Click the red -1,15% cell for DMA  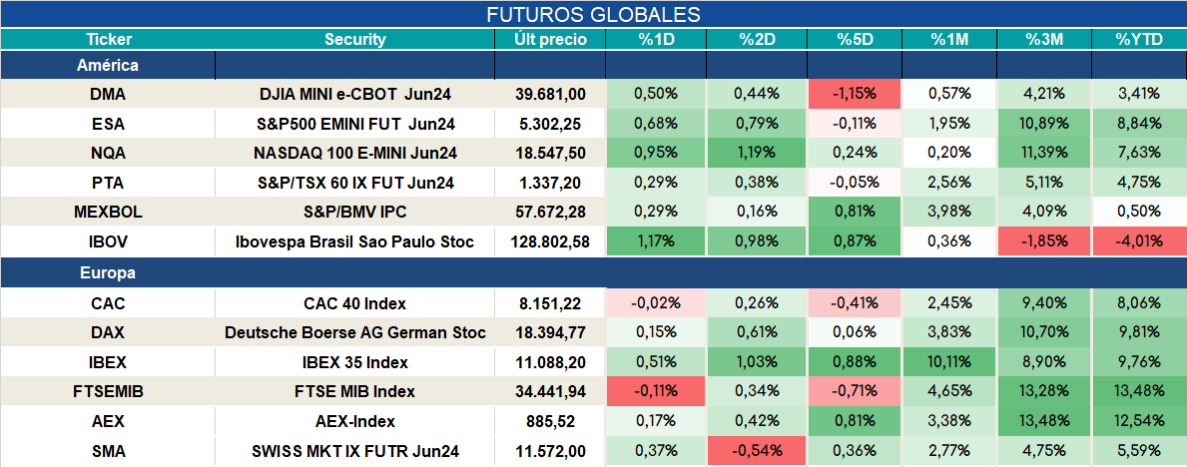coord(856,95)
